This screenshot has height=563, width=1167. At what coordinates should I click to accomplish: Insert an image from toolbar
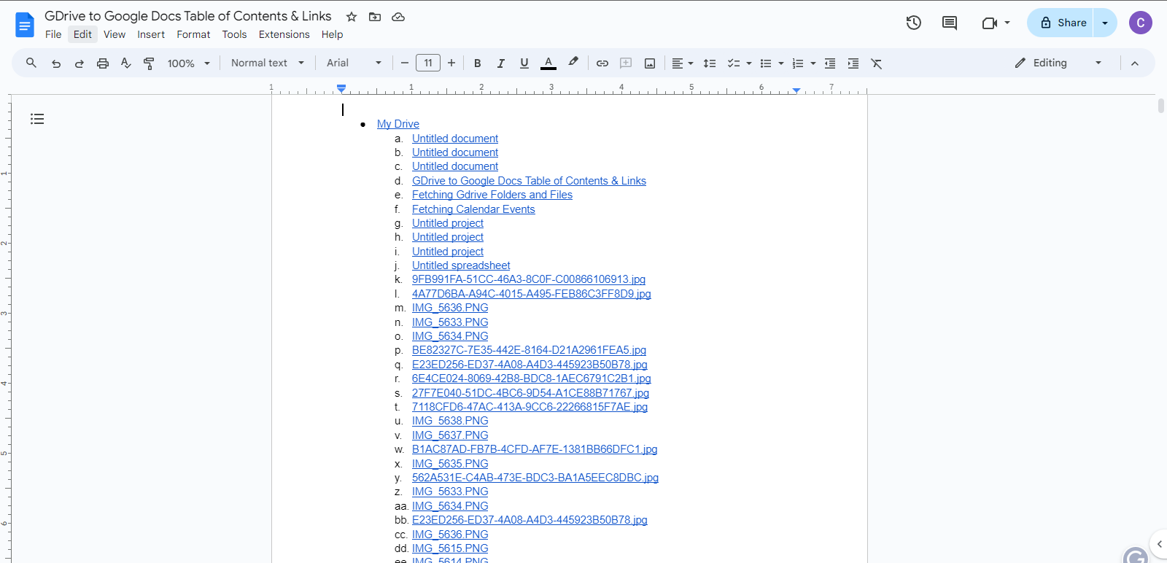(x=650, y=63)
